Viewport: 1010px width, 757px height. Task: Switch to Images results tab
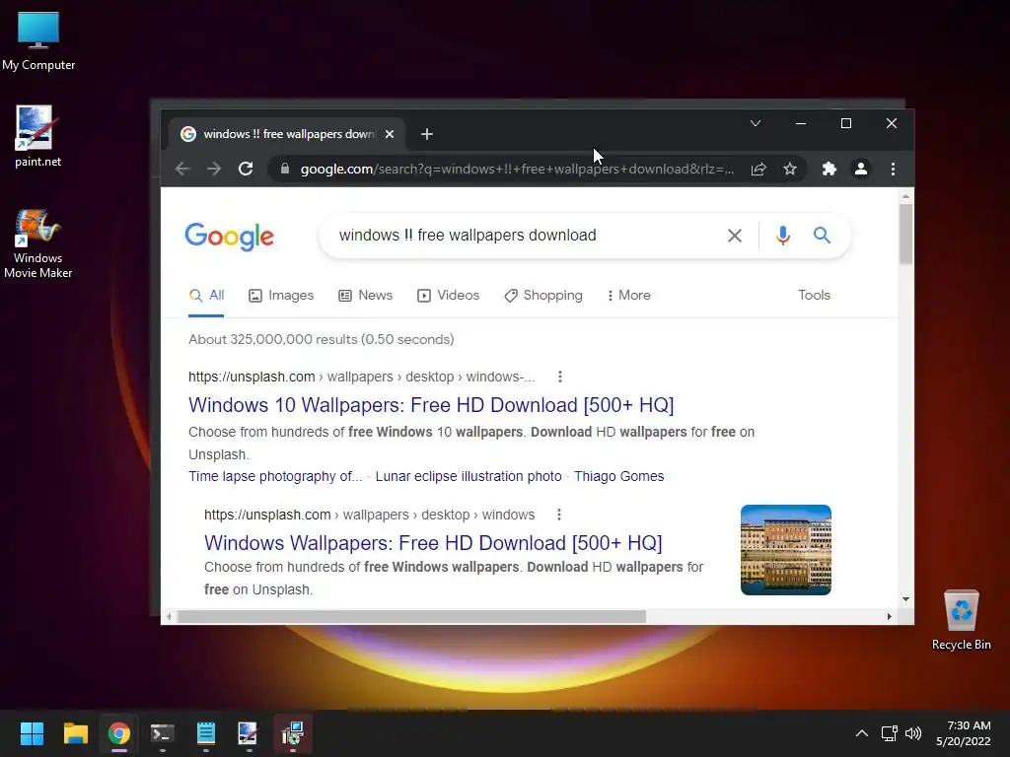[281, 296]
